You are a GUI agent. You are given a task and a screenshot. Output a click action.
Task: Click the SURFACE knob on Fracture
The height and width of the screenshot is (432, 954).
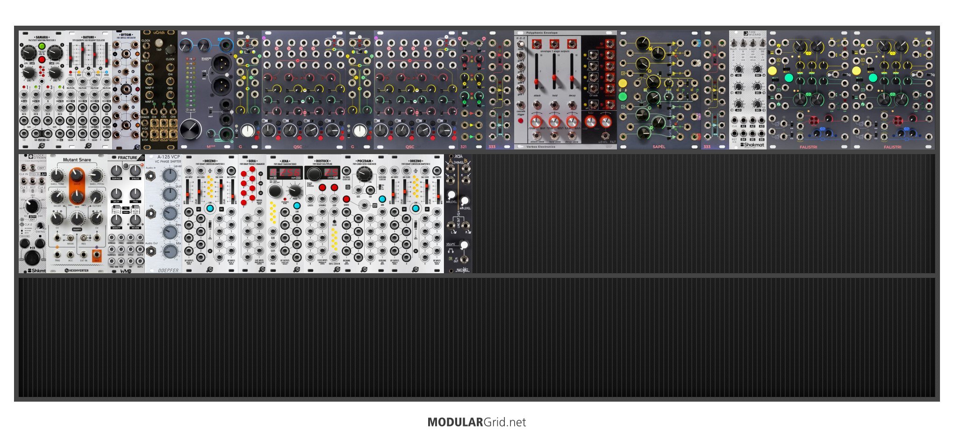pyautogui.click(x=116, y=170)
